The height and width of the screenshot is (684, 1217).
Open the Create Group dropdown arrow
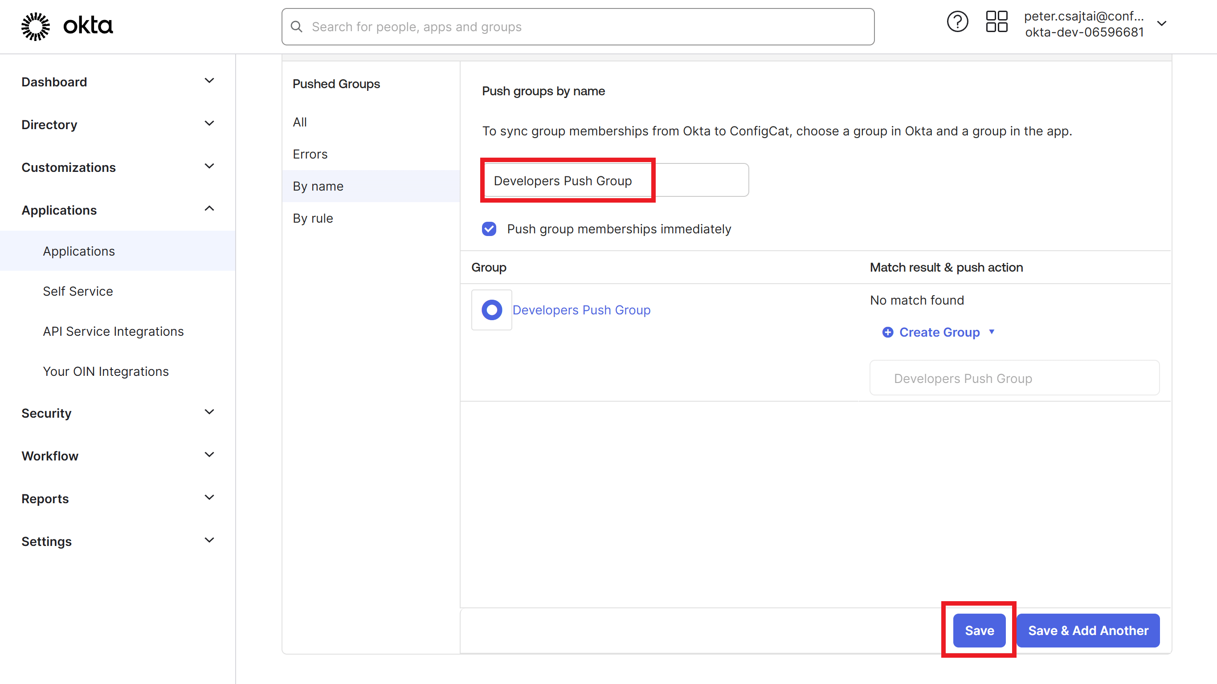[x=992, y=332]
